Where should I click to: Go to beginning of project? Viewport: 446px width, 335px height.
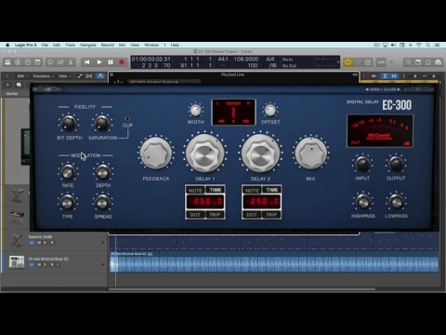87,62
